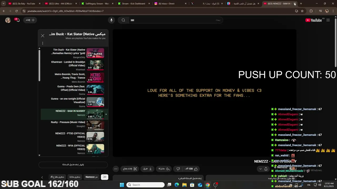The height and width of the screenshot is (189, 337).
Task: Click Chrome icon in taskbar
Action: pyautogui.click(x=207, y=185)
